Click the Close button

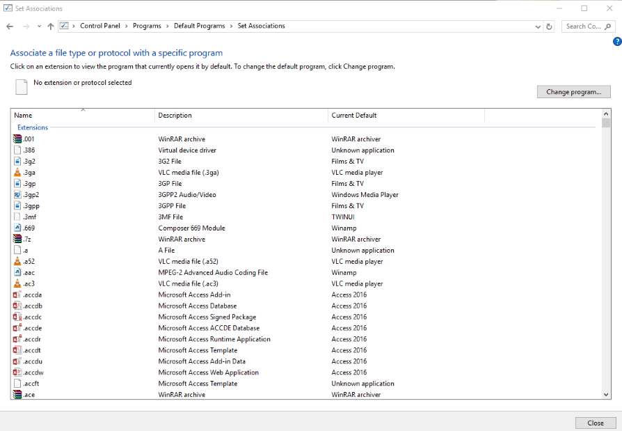pos(596,423)
